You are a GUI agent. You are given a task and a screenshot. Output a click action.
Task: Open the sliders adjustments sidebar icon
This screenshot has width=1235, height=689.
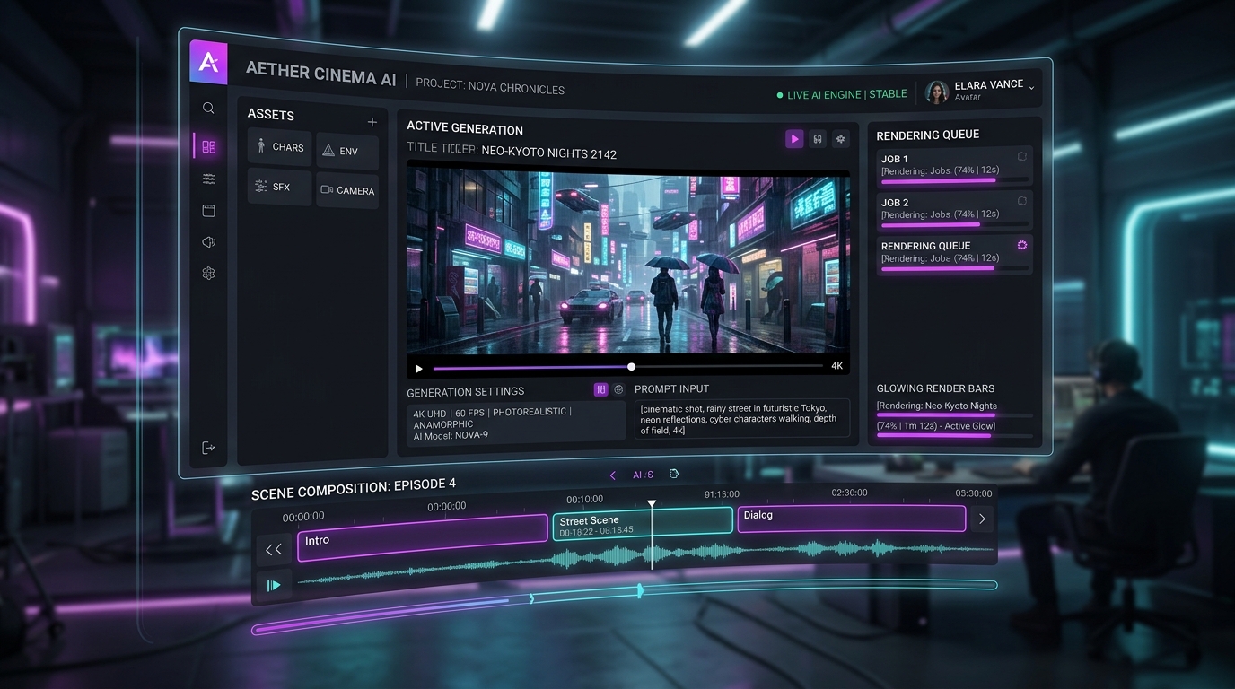pyautogui.click(x=208, y=179)
